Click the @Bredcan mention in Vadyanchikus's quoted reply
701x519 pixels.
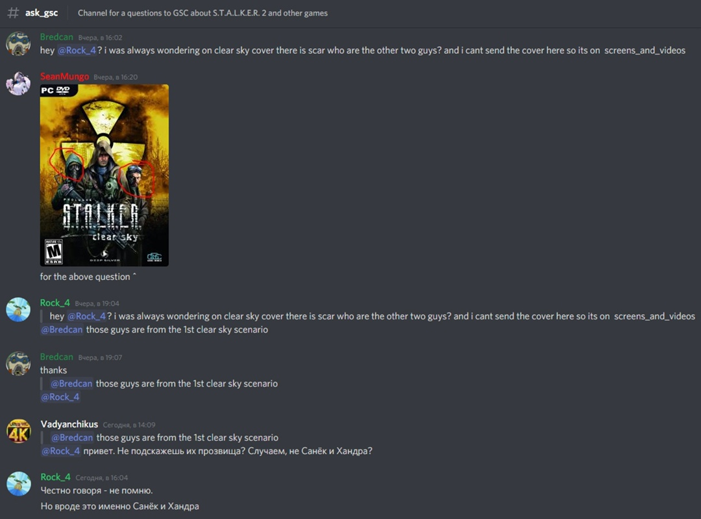[72, 438]
